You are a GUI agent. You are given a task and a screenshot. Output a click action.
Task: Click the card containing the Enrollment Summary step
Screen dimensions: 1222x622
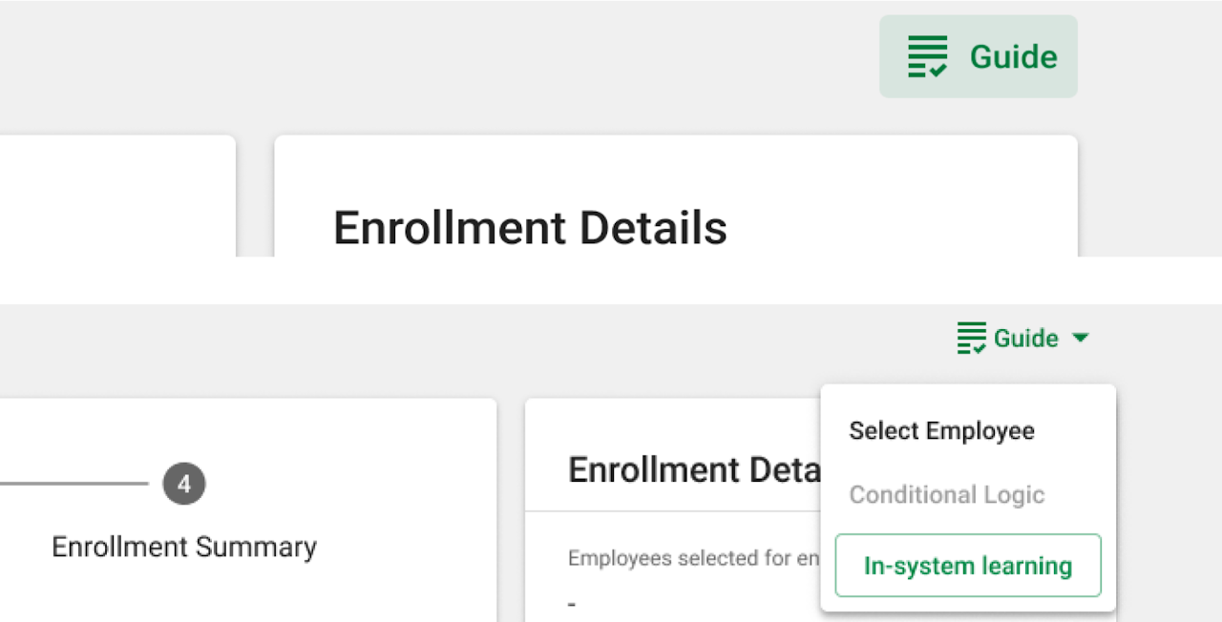[x=248, y=510]
